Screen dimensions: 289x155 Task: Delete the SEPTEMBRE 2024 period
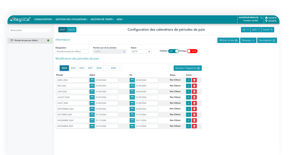[194, 109]
